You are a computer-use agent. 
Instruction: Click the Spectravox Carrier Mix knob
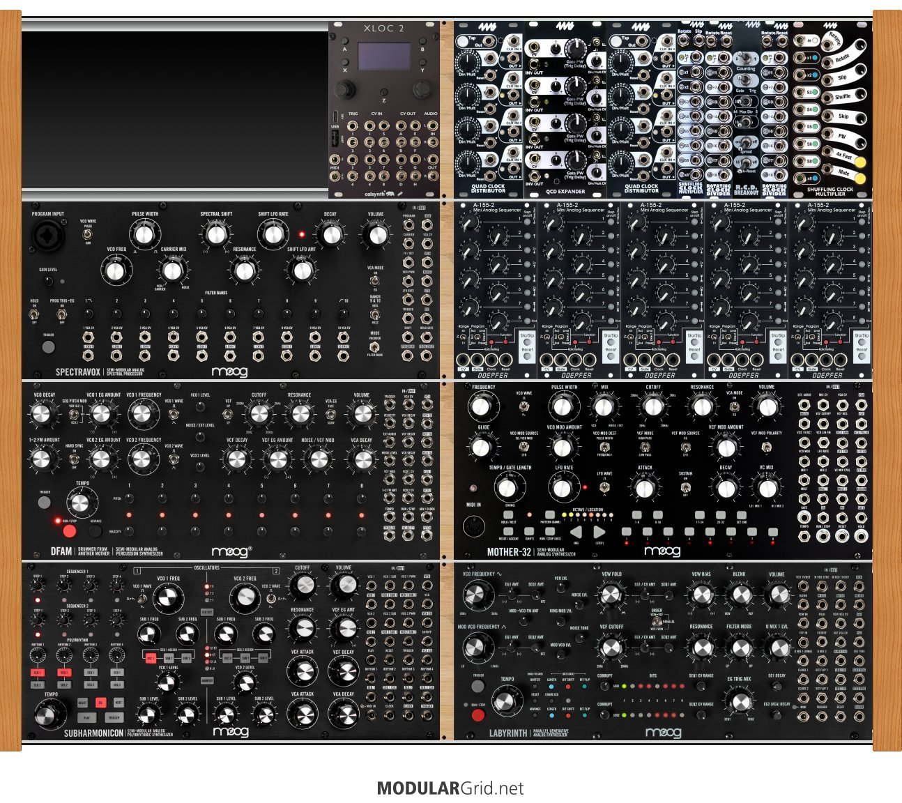coord(173,270)
